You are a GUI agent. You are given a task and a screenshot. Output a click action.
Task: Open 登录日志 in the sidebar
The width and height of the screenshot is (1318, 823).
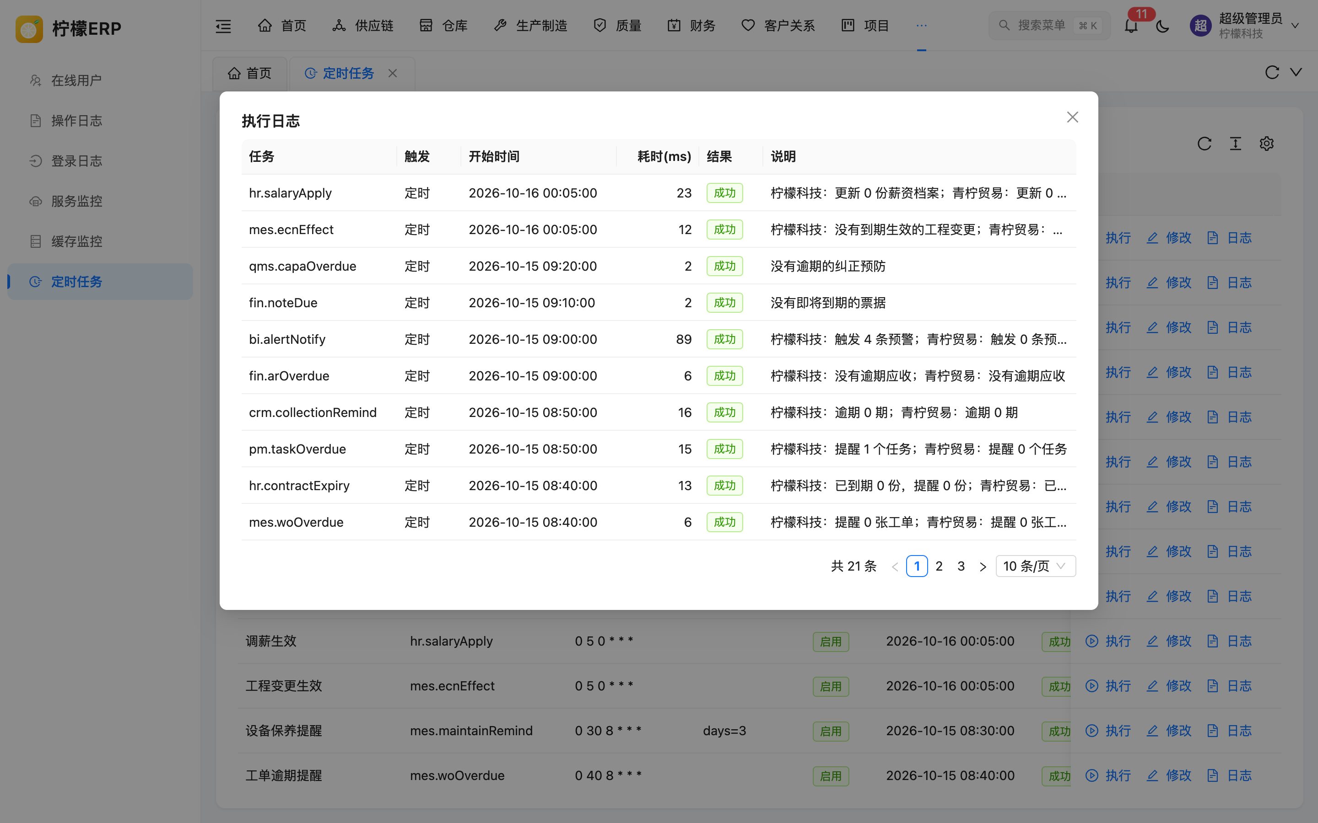pyautogui.click(x=100, y=161)
